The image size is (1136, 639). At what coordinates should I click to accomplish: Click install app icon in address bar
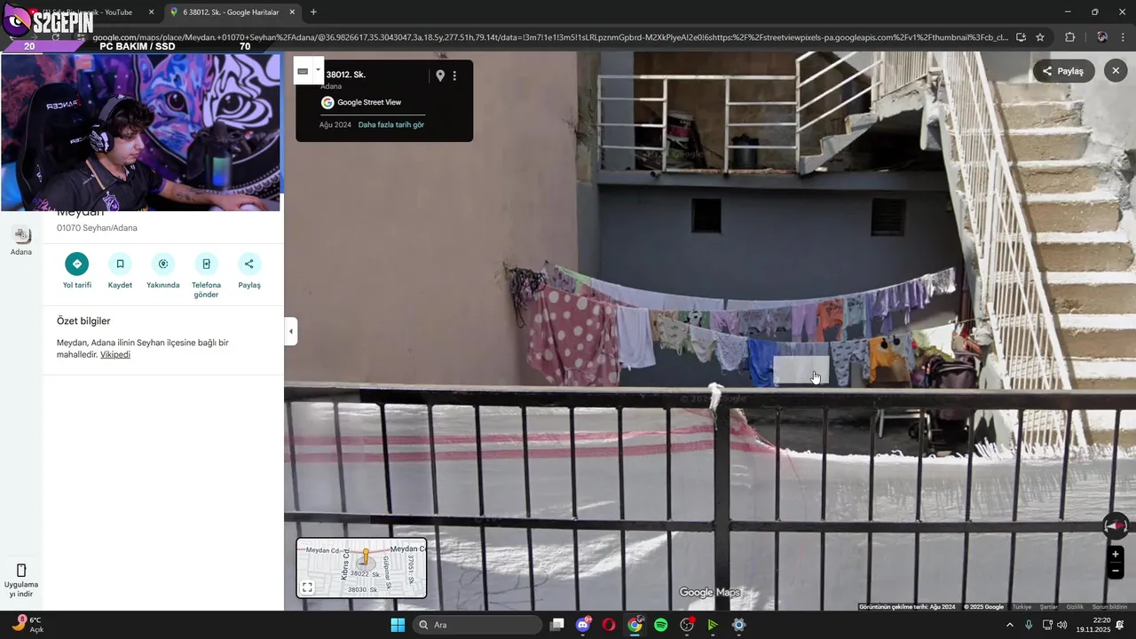click(x=1021, y=37)
